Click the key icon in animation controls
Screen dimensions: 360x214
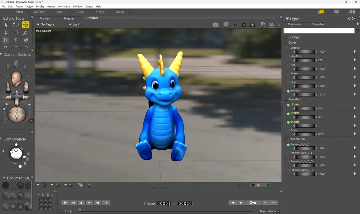tap(253, 202)
